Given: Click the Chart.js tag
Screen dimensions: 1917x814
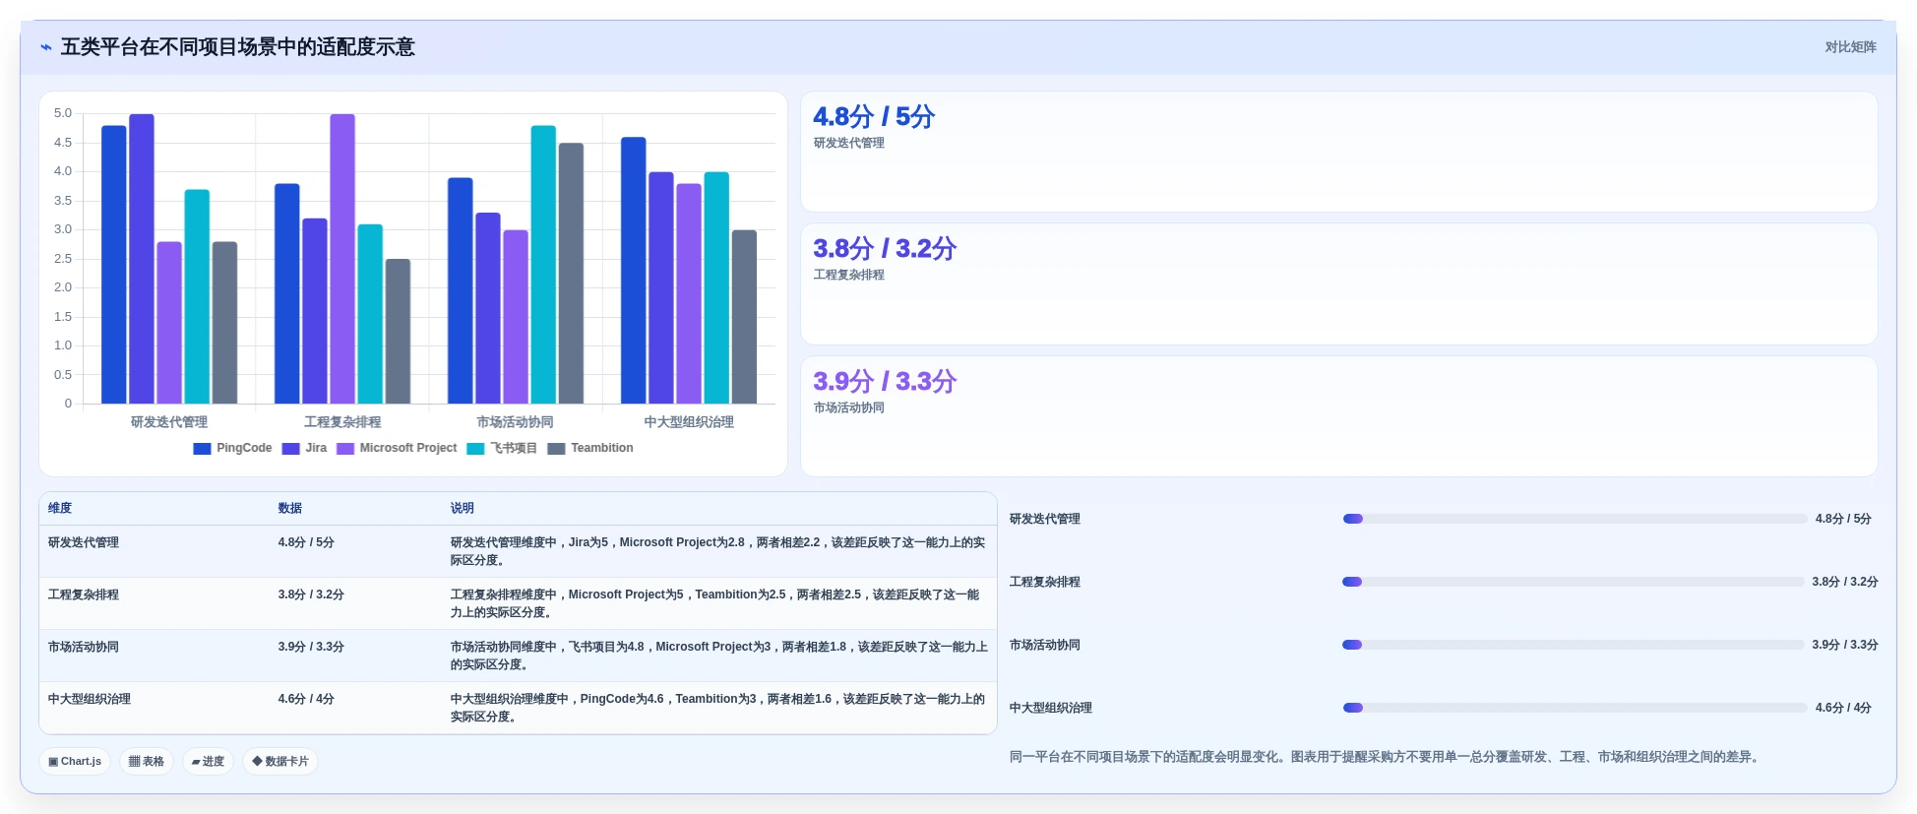Looking at the screenshot, I should (75, 761).
